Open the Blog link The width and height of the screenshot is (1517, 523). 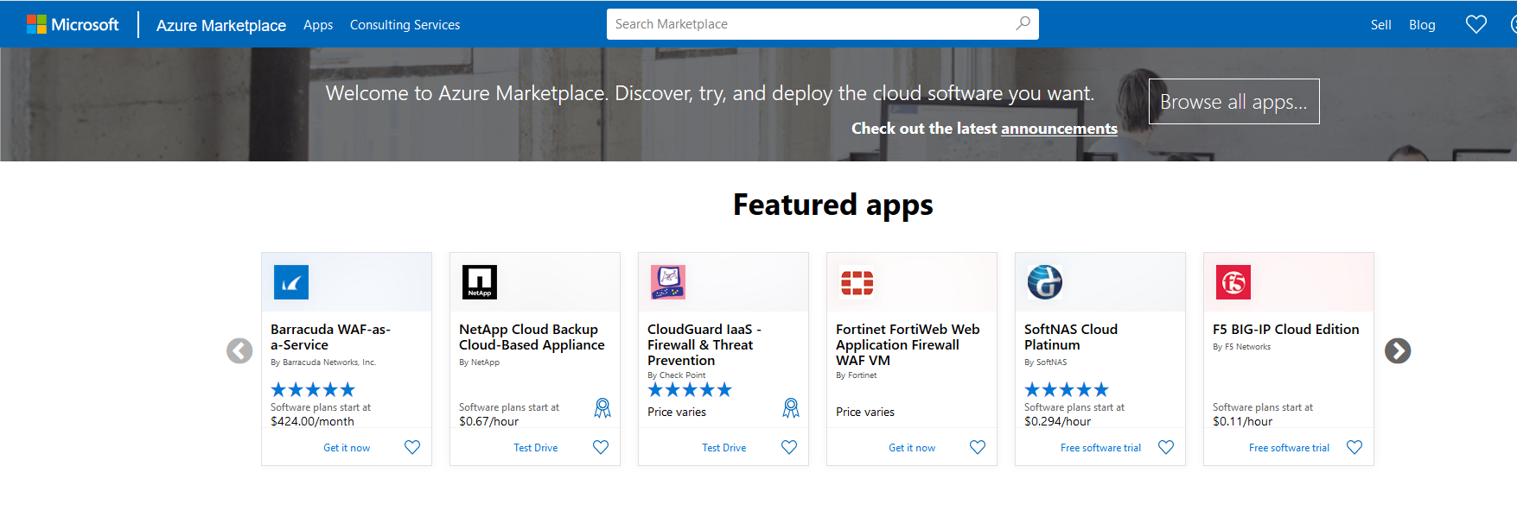(x=1422, y=25)
